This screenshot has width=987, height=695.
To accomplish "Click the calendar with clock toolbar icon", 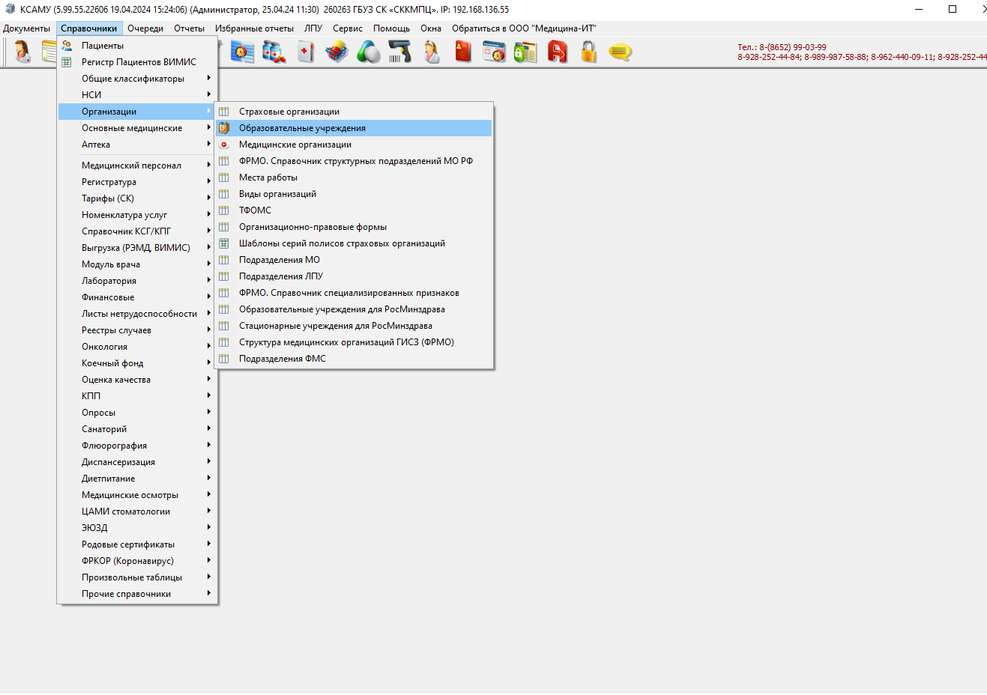I will (494, 52).
